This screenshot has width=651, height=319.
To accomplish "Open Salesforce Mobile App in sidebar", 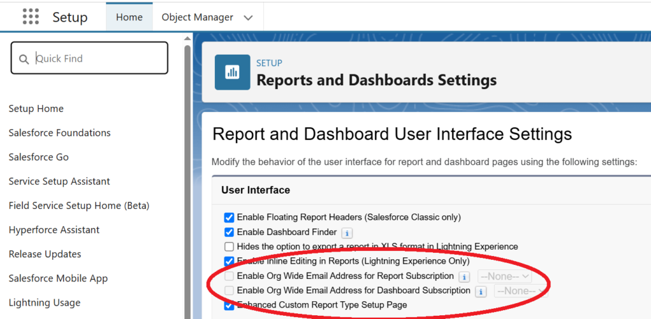I will [58, 278].
